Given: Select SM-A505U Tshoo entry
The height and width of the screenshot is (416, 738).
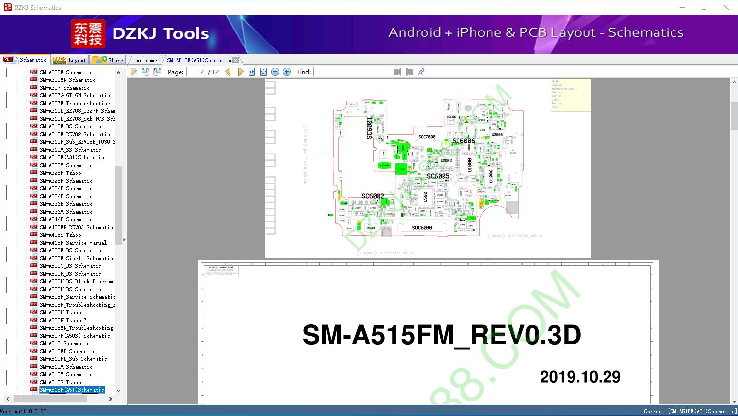Looking at the screenshot, I should pyautogui.click(x=60, y=312).
